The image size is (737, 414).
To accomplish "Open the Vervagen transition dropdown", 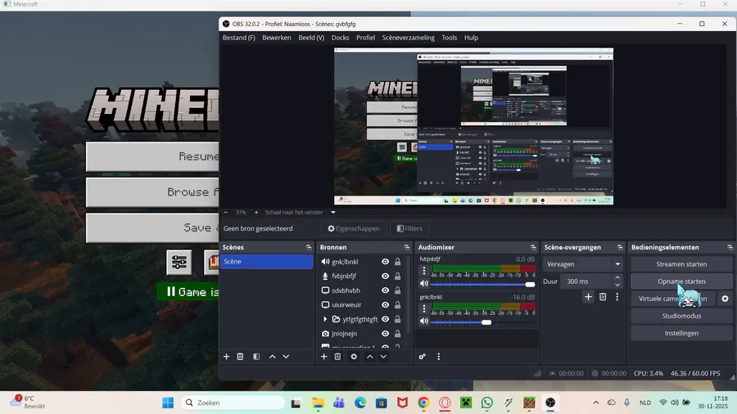I will (583, 264).
